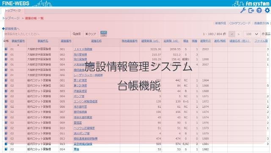Sort by 事業所番号 column header
This screenshot has width=271, height=153.
coord(18,41)
